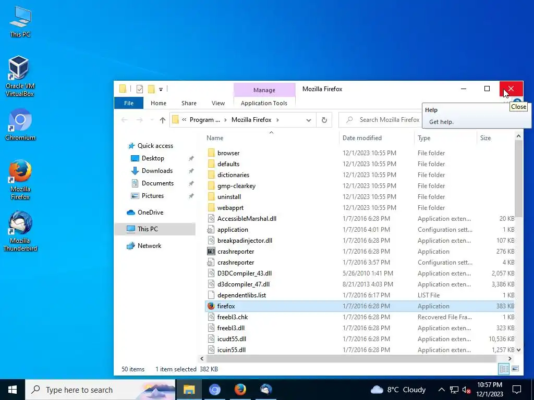Select Quick access in navigation pane
The width and height of the screenshot is (534, 400).
tap(155, 146)
